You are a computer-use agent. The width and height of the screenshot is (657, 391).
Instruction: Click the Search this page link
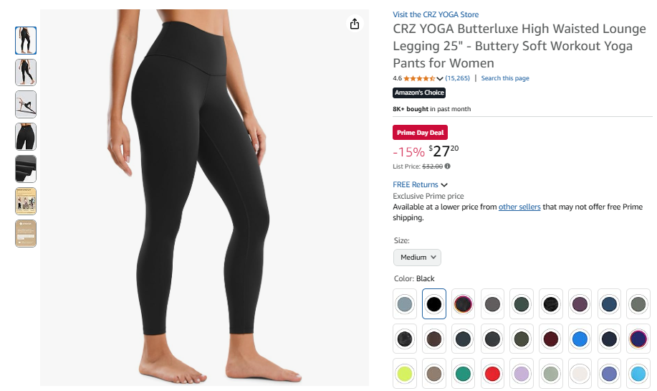click(505, 78)
